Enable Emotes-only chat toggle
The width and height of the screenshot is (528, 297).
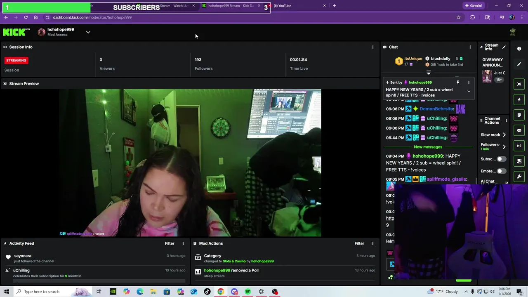[x=501, y=171]
